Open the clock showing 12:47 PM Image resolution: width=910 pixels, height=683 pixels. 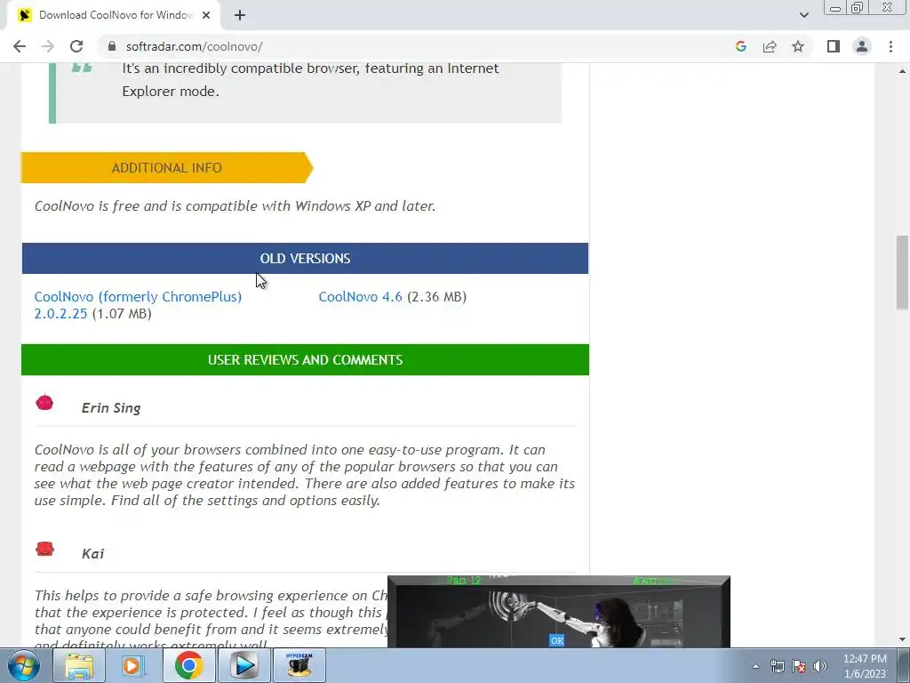tap(865, 666)
